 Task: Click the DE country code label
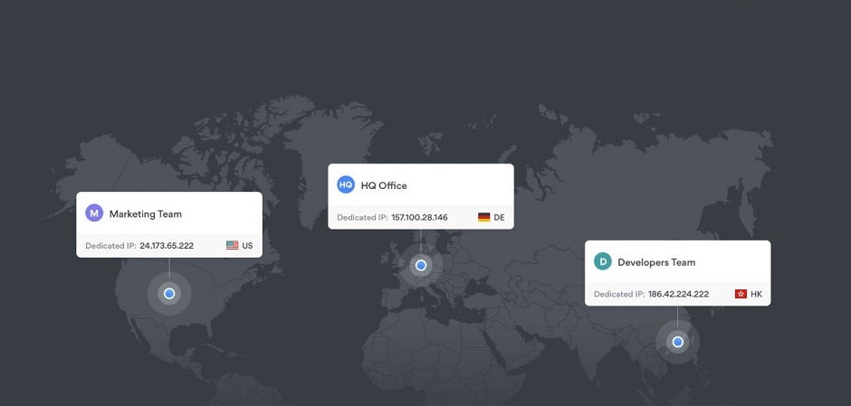coord(499,217)
